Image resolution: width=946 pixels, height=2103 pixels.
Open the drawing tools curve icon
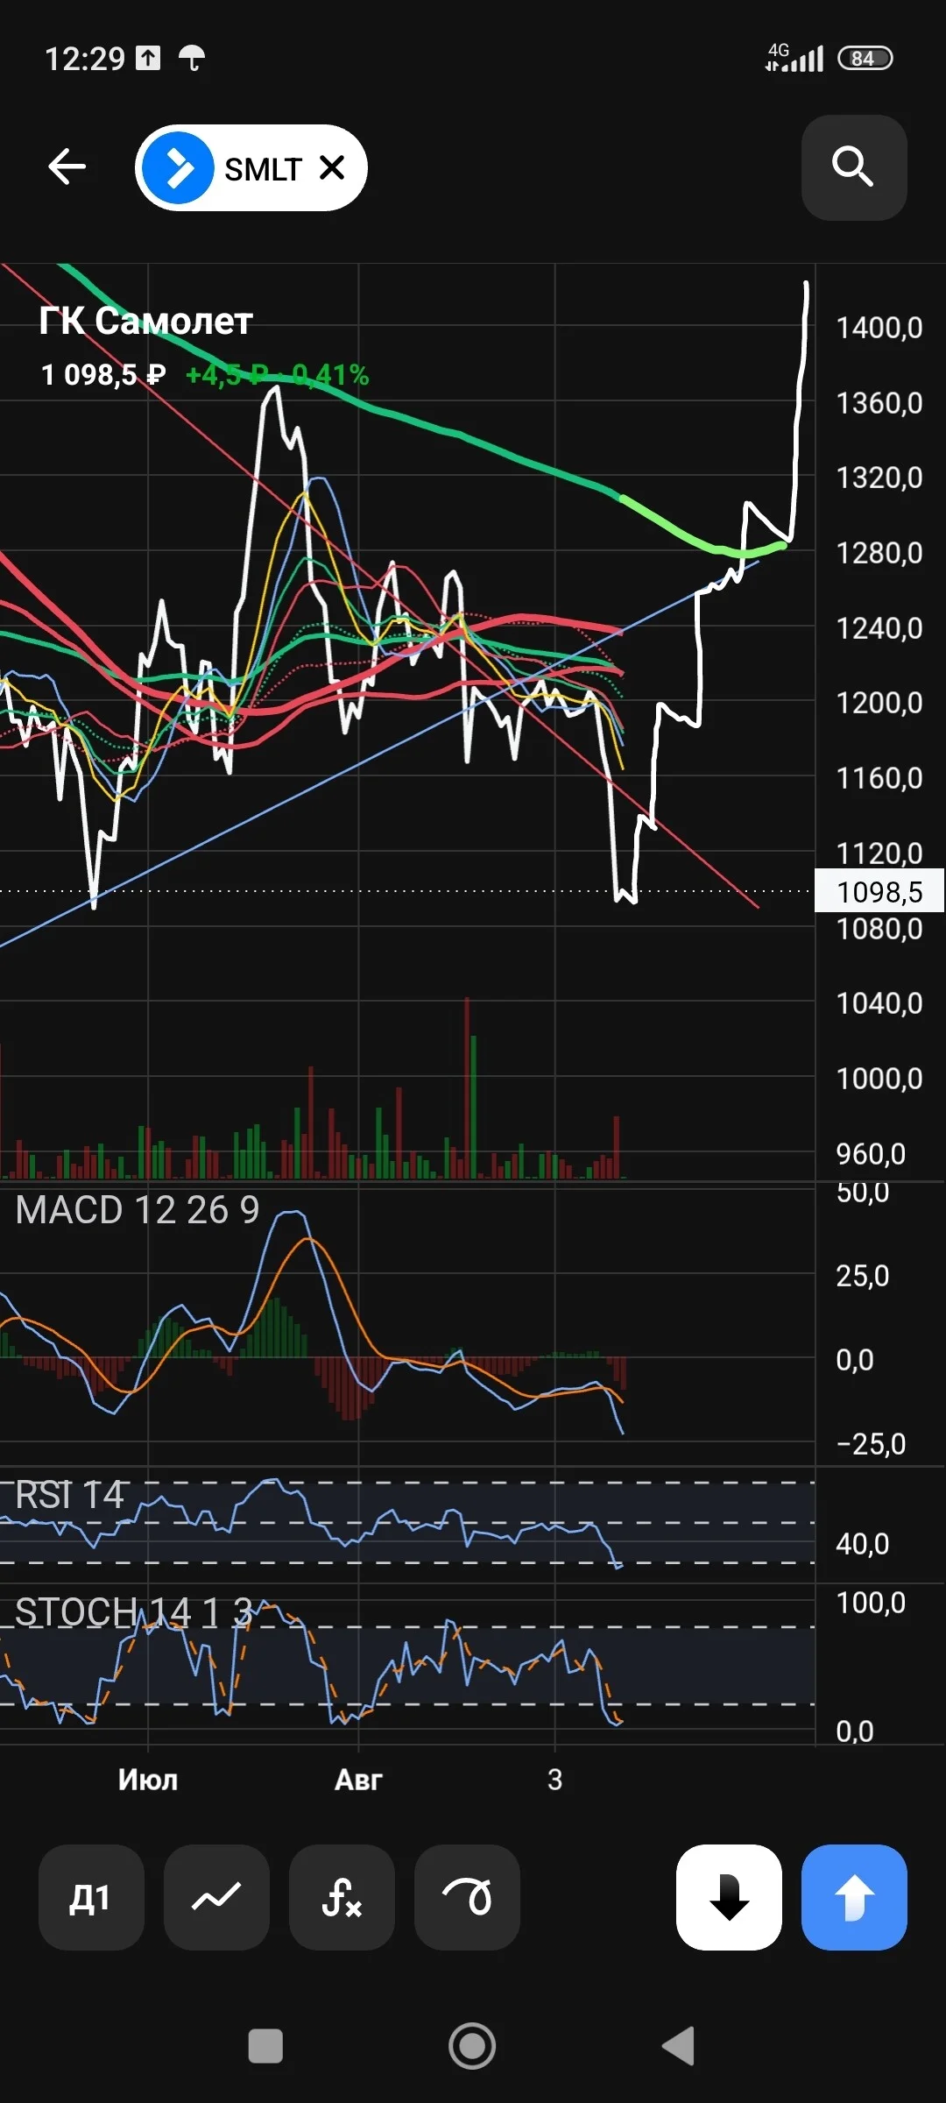(x=467, y=1897)
